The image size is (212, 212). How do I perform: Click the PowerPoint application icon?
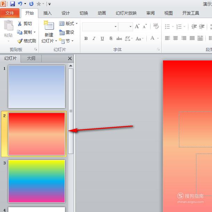(3, 4)
